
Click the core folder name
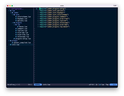17,15
